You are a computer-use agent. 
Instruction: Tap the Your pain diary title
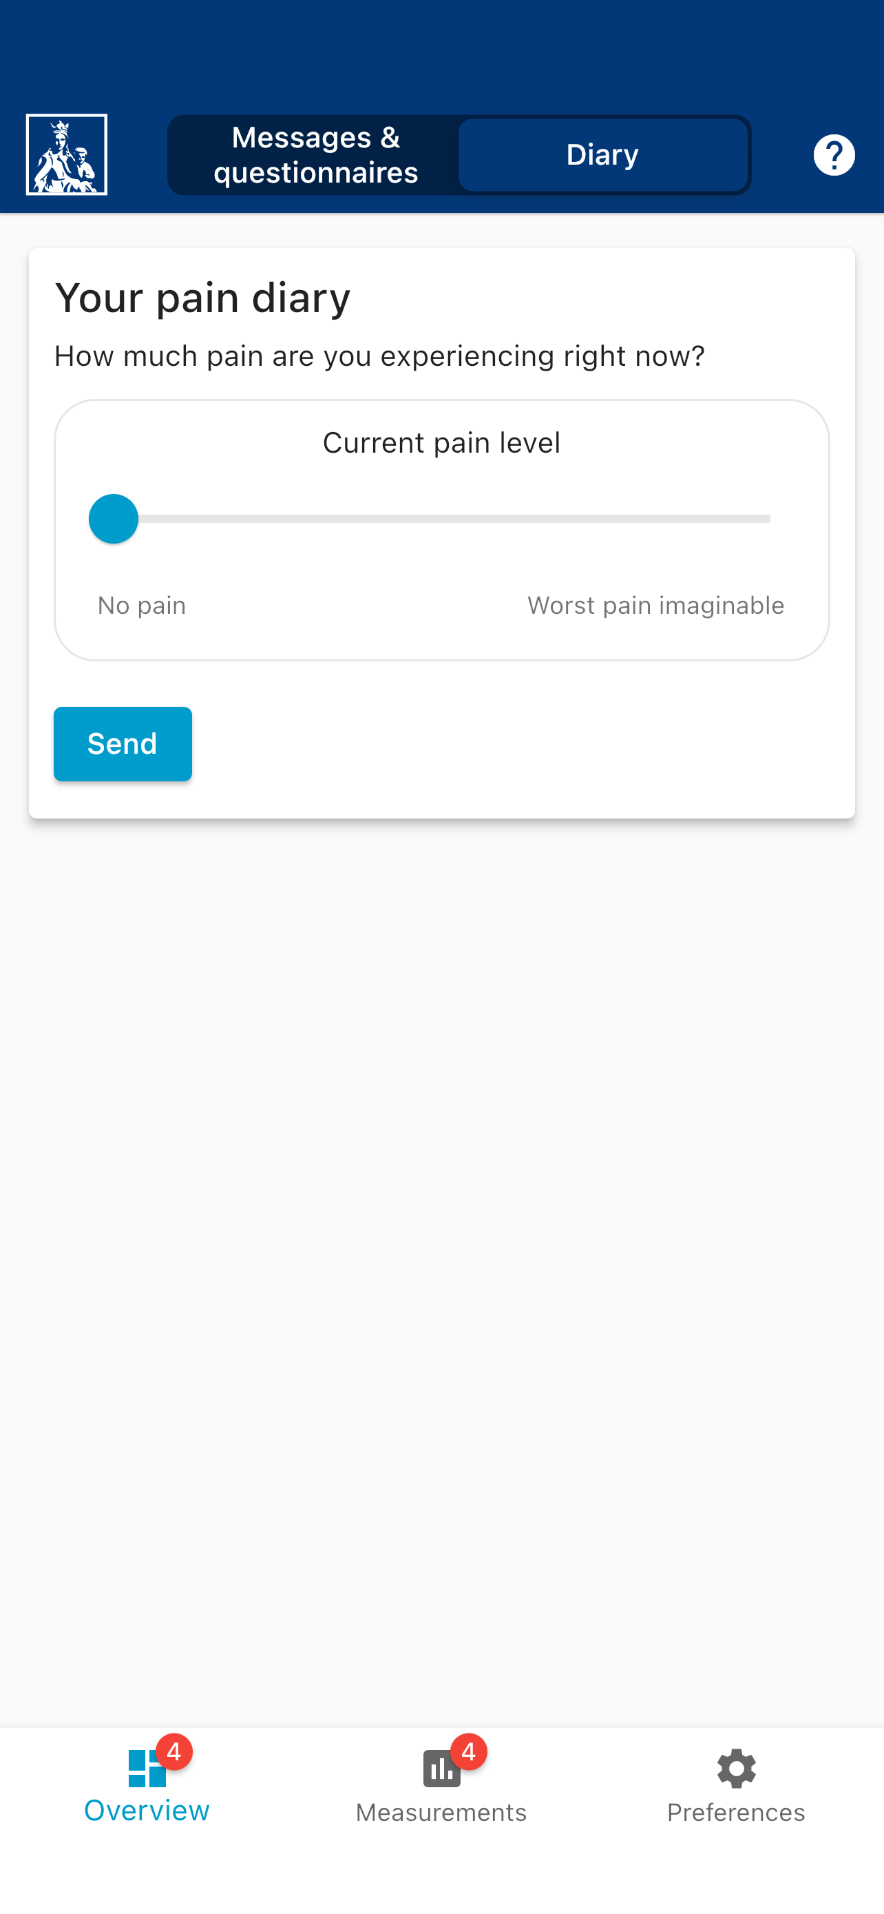tap(202, 298)
